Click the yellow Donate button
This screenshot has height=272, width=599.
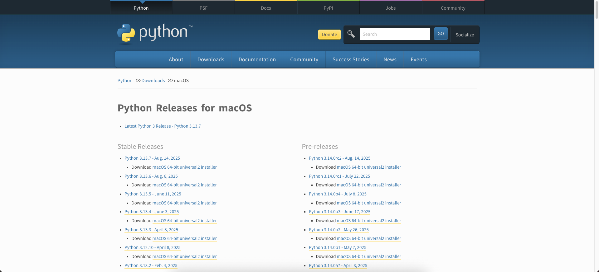pos(329,35)
